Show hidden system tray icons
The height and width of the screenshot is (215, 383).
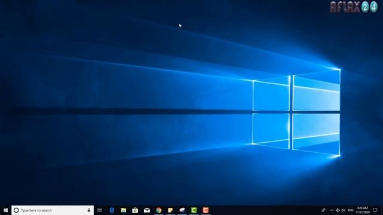click(332, 210)
